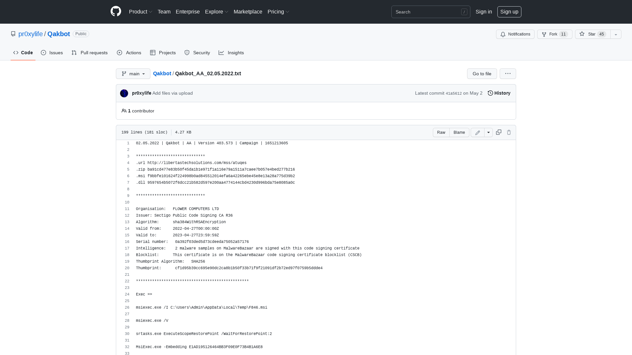Switch to the Code tab
Image resolution: width=632 pixels, height=355 pixels.
23,53
